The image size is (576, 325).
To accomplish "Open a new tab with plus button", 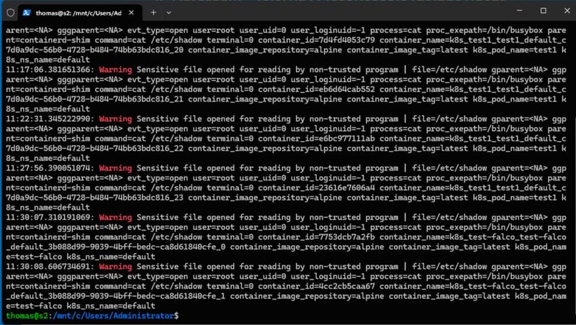I will click(153, 13).
